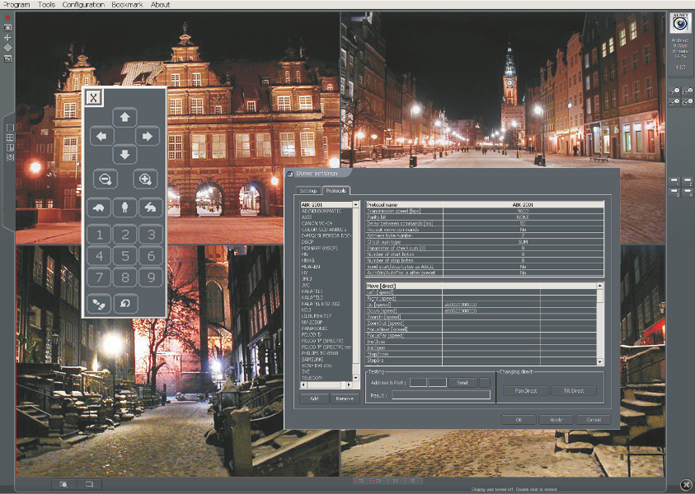Close the PTZ control panel with X

point(93,97)
